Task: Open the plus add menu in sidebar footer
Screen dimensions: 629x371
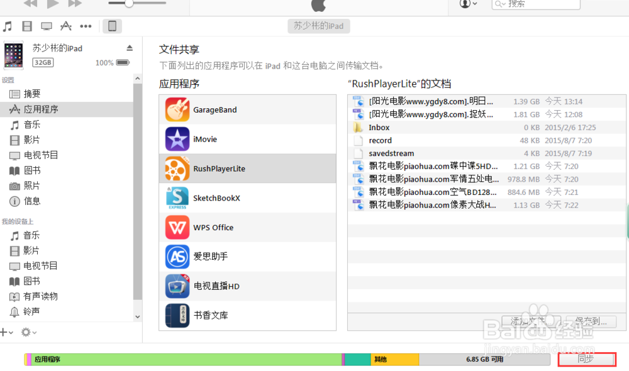Action: coord(7,332)
